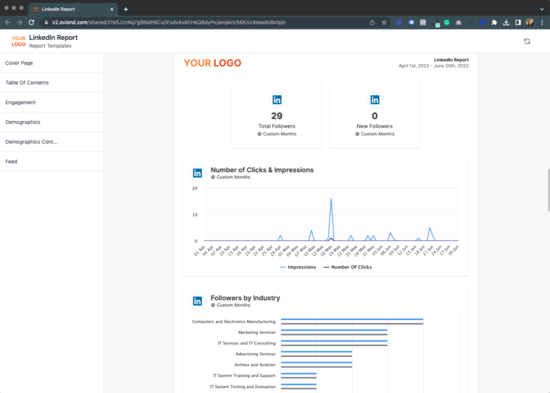Toggle the Impressions series in the chart legend
The height and width of the screenshot is (393, 550).
(298, 267)
